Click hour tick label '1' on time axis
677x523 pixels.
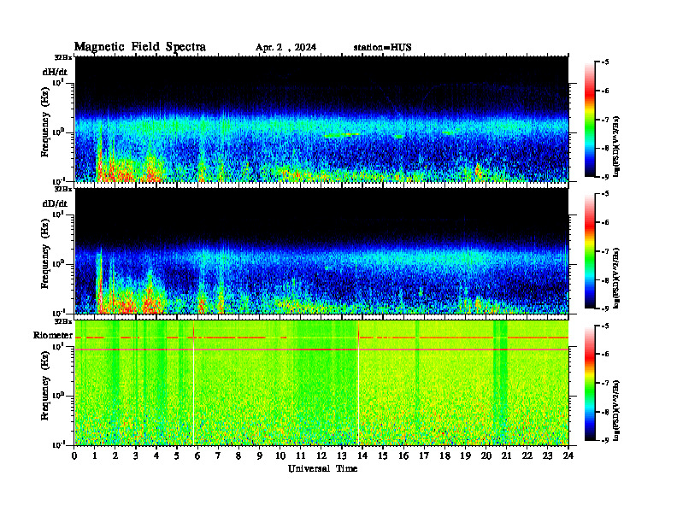click(x=95, y=455)
